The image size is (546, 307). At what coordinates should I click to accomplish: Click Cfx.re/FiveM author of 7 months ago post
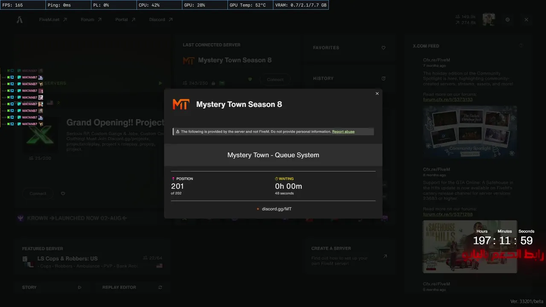tap(436, 60)
